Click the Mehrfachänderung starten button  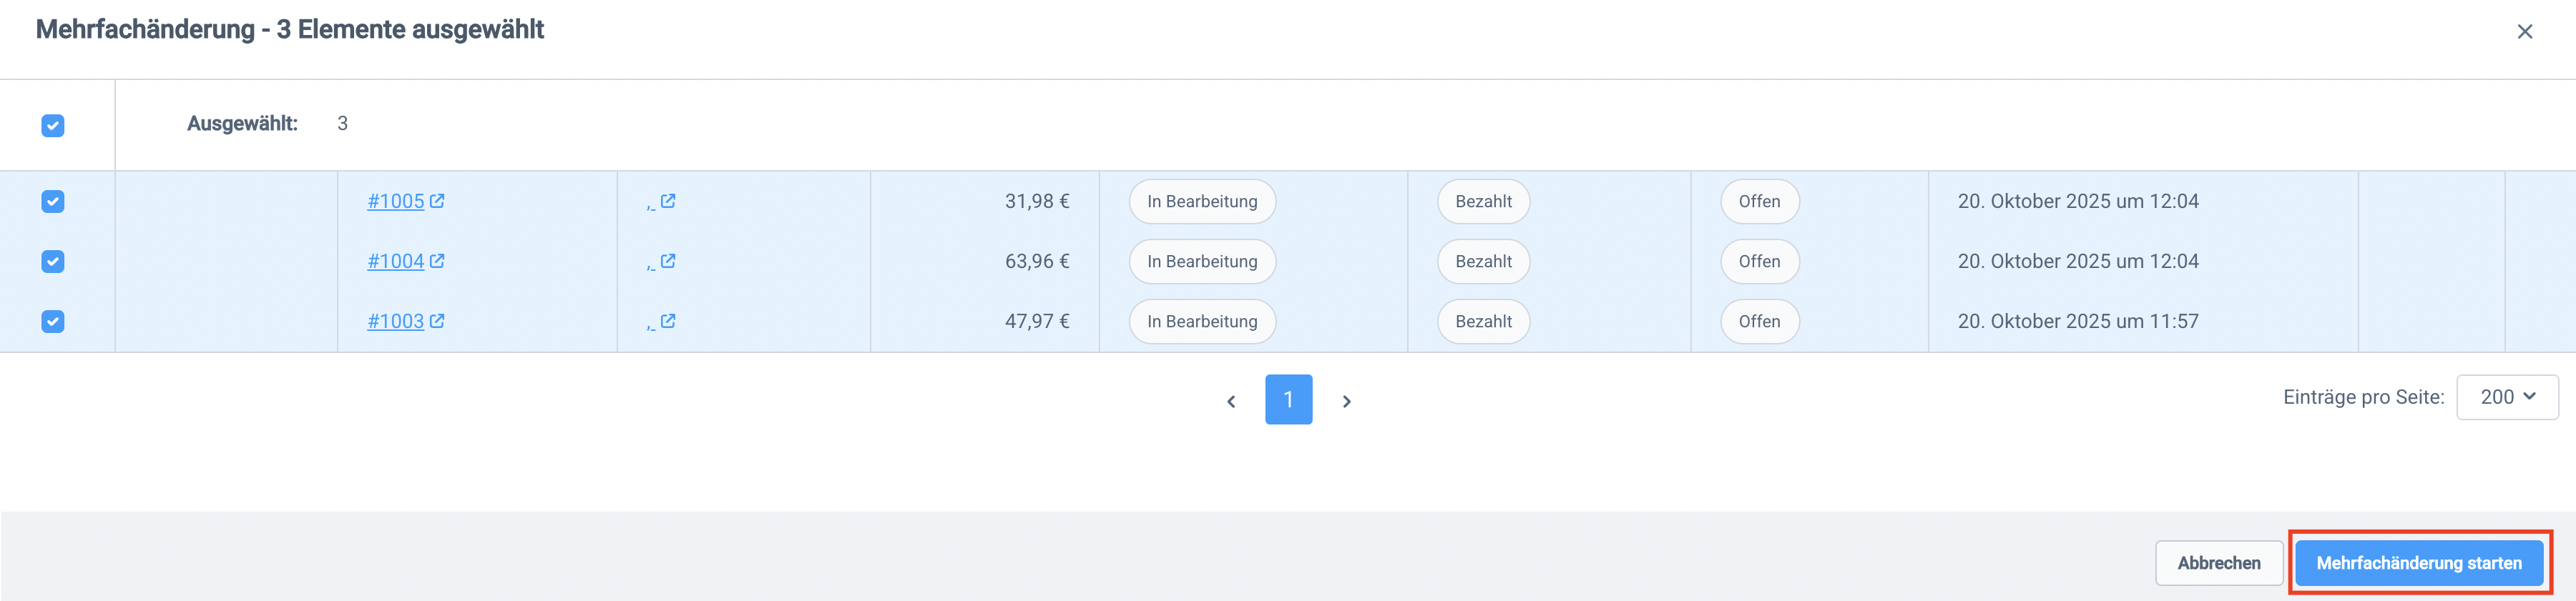[2418, 563]
